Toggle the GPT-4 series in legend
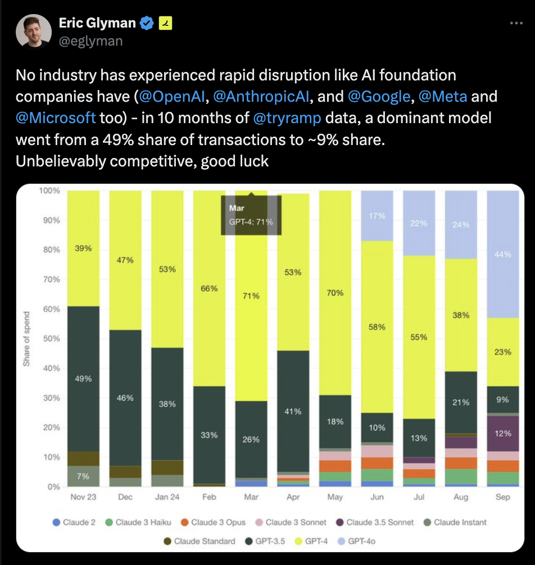 click(x=312, y=541)
